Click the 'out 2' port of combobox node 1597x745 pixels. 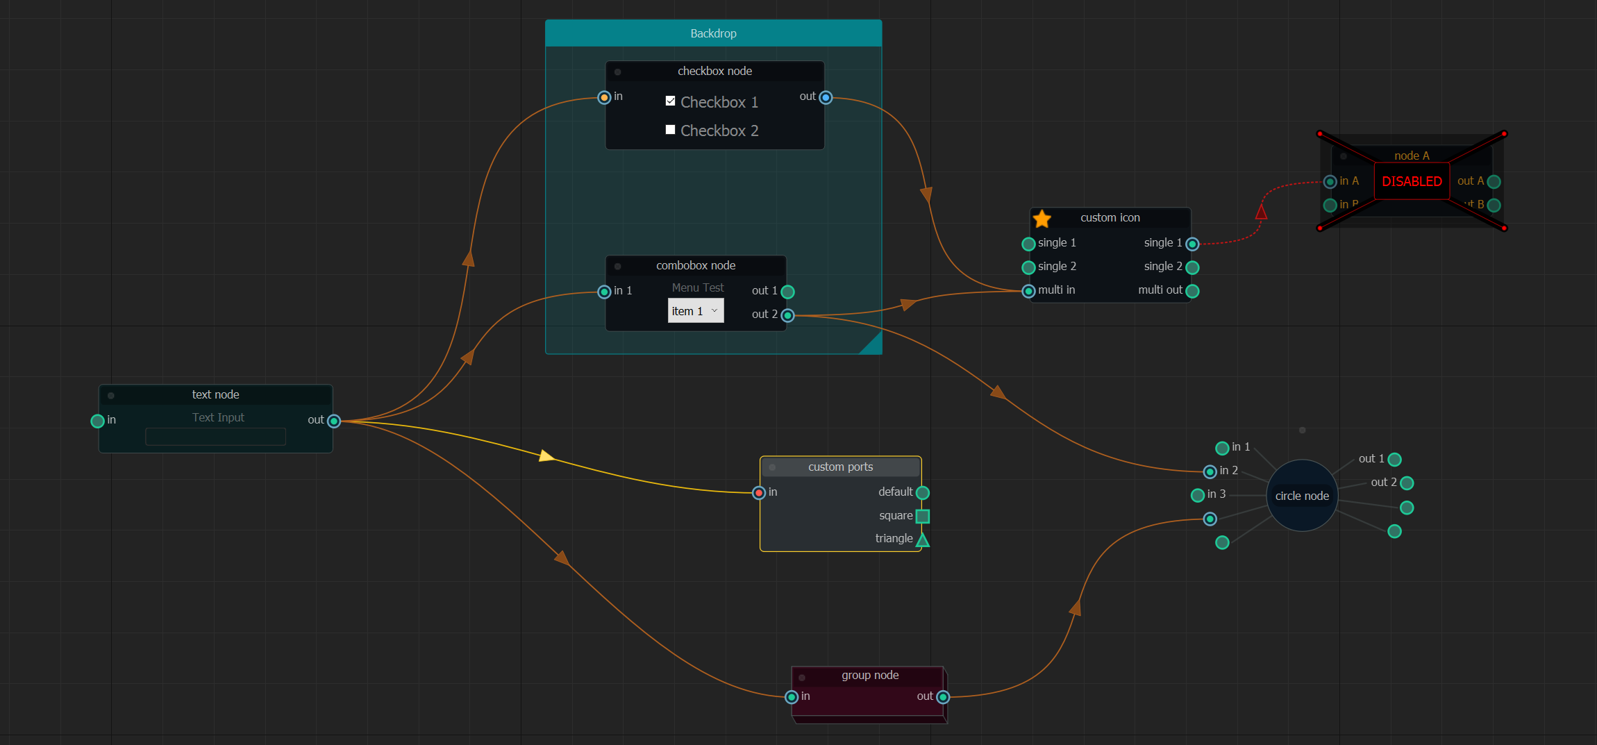[787, 316]
